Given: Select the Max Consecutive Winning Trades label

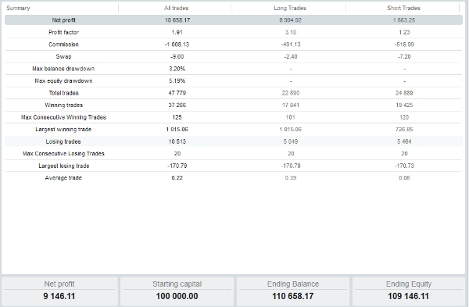Looking at the screenshot, I should pos(63,117).
